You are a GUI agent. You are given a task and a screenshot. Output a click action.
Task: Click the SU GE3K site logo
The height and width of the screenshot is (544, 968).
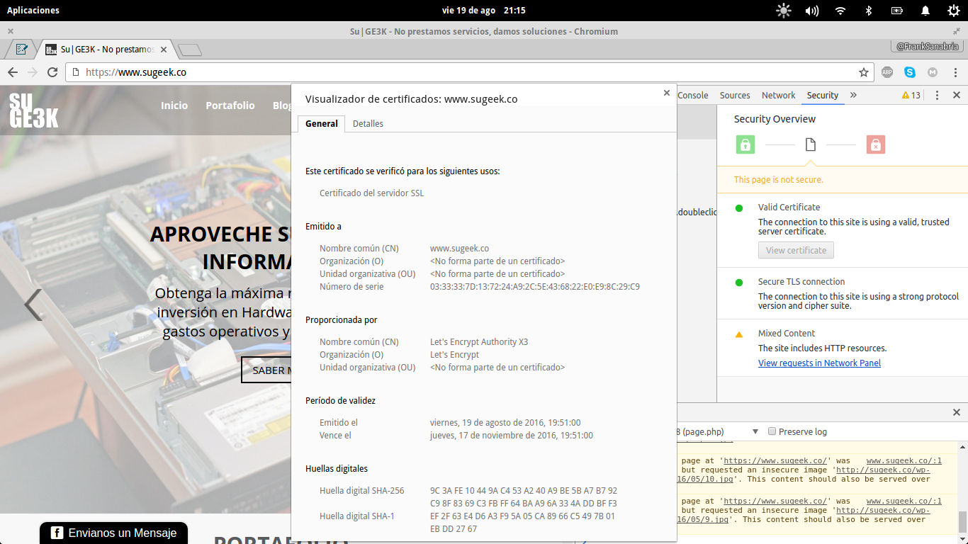pyautogui.click(x=34, y=110)
